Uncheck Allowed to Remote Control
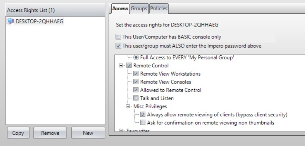 point(136,90)
